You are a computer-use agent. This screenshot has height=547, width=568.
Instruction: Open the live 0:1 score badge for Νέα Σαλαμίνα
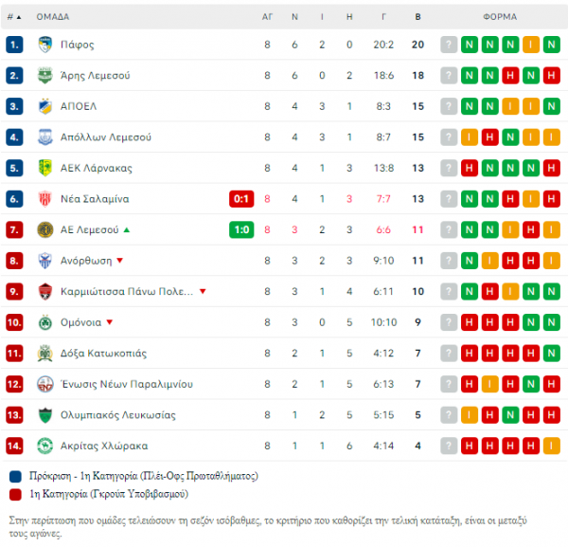tap(241, 199)
